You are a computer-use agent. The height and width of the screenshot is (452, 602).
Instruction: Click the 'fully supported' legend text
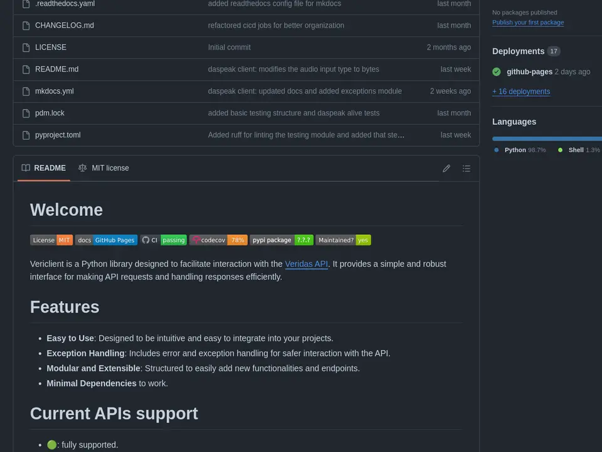point(90,444)
